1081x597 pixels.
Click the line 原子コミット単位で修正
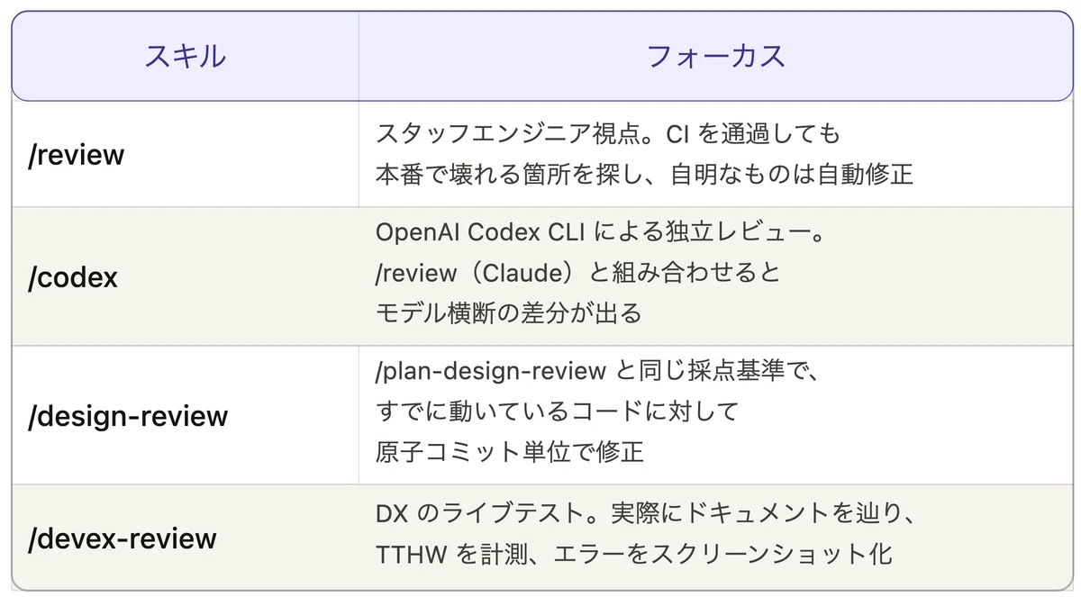tap(510, 451)
